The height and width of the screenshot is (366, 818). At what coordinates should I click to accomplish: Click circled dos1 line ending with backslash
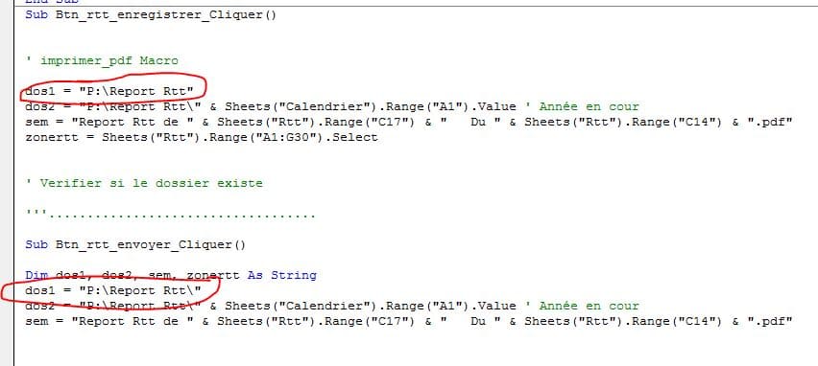coord(113,290)
